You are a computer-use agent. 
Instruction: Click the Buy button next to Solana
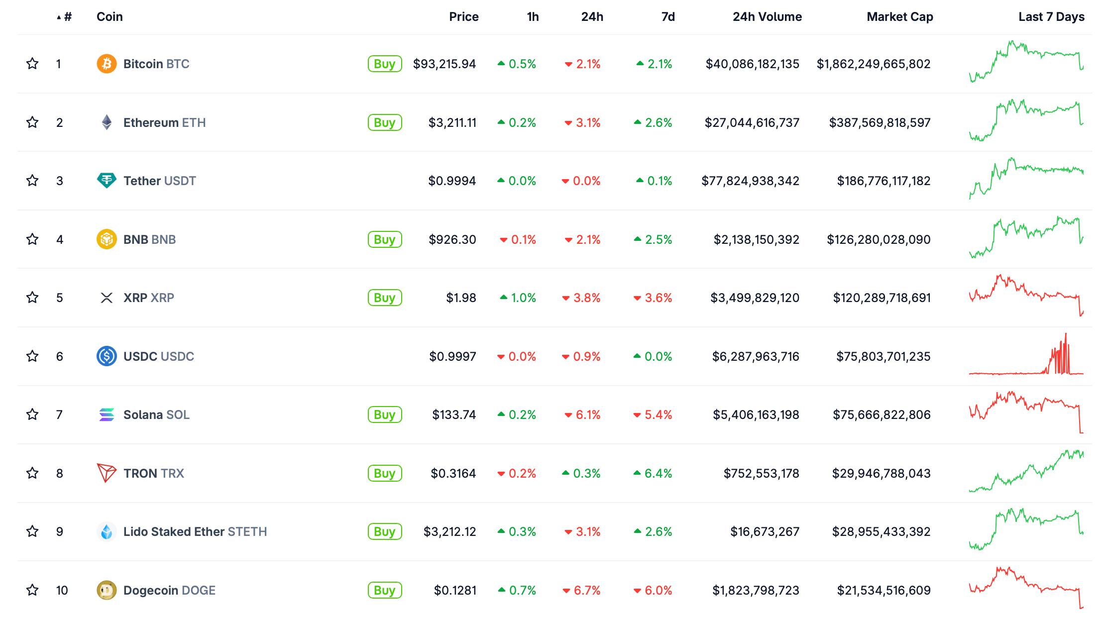point(385,414)
